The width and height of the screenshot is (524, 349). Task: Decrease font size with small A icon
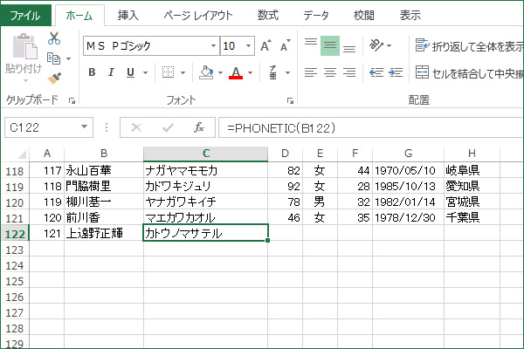(x=285, y=45)
